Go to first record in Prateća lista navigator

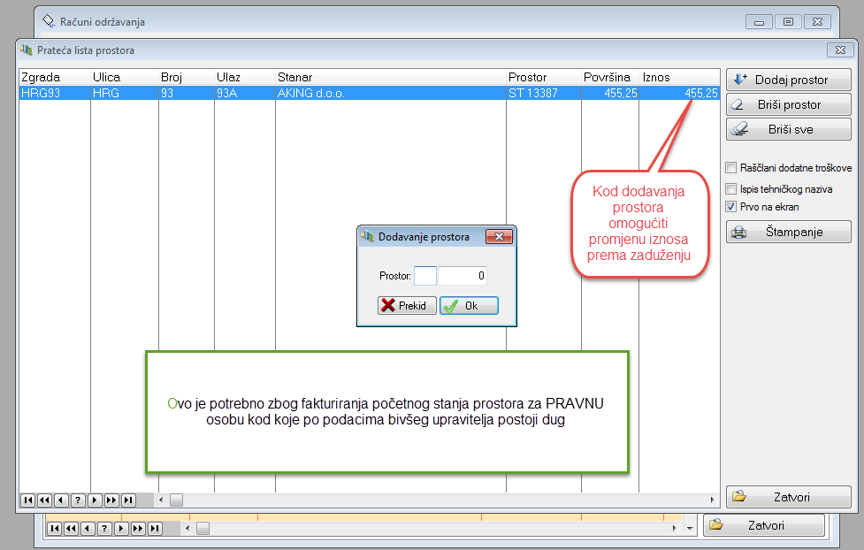click(28, 500)
